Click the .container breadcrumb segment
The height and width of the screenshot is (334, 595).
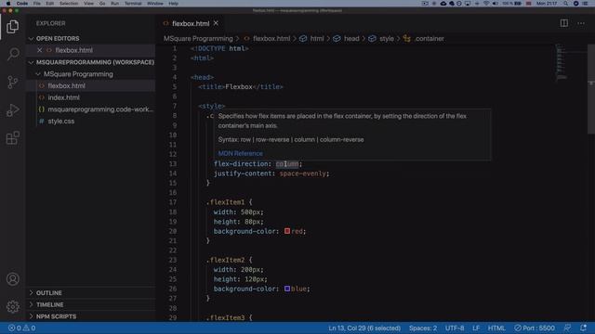(x=430, y=39)
